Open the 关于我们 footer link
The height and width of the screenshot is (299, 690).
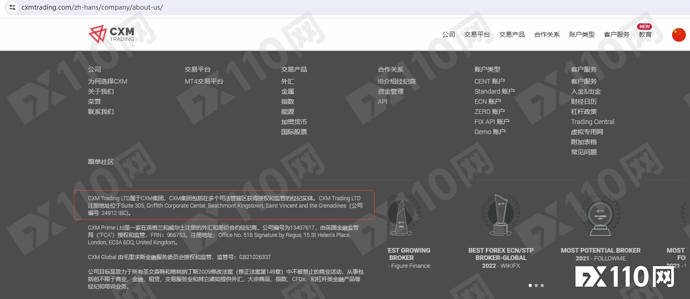(101, 91)
